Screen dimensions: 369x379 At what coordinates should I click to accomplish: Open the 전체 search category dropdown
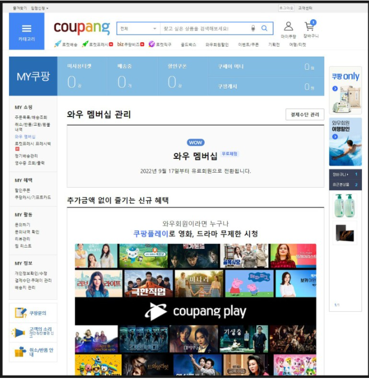[x=139, y=28]
